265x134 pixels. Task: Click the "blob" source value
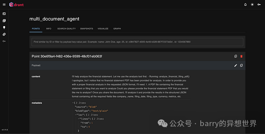(x=93, y=107)
